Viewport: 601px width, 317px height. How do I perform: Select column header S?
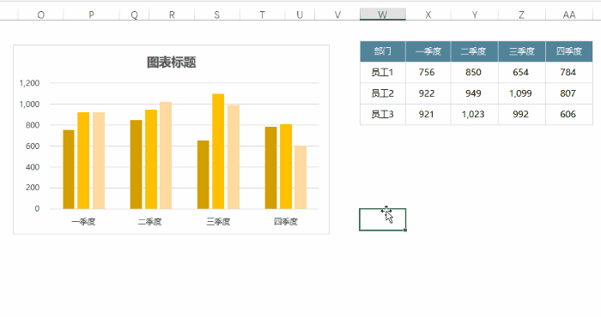217,15
